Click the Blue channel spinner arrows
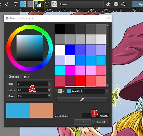 [49, 96]
